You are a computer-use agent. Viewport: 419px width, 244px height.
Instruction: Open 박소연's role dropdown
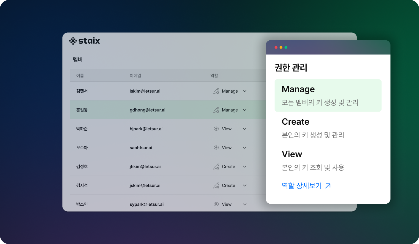[244, 204]
